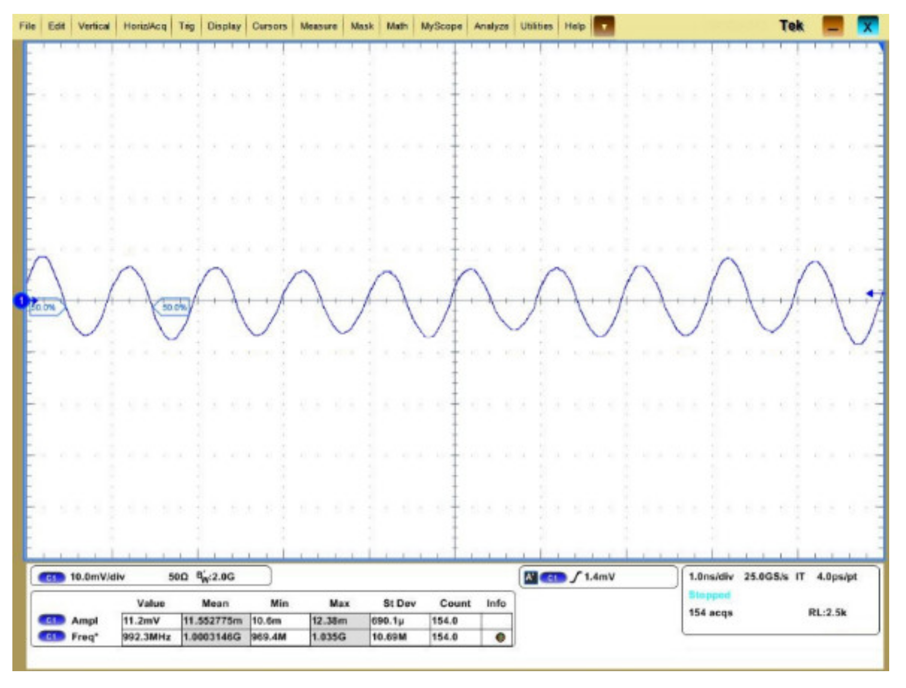906x688 pixels.
Task: Click the Stopped acquisition status
Action: [709, 594]
